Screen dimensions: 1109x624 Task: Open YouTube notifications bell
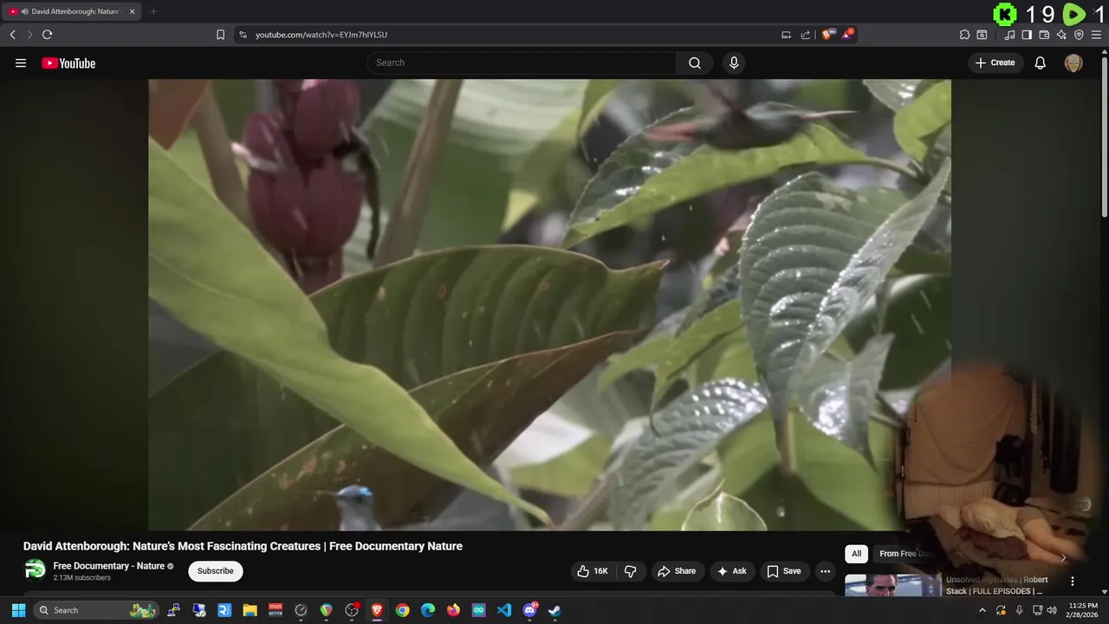click(1041, 62)
